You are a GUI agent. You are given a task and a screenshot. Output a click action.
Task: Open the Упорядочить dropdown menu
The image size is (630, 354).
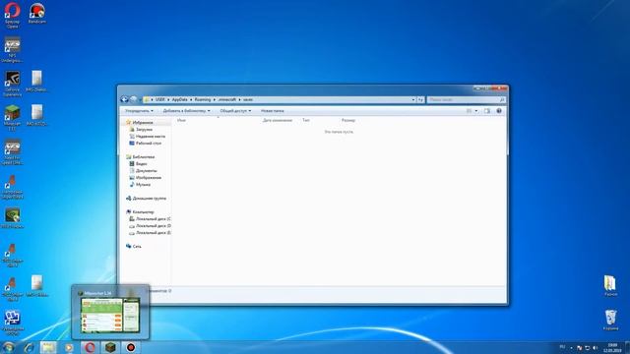[x=139, y=111]
